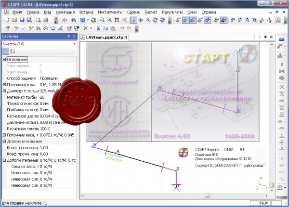The height and width of the screenshot is (207, 289).
Task: Collapse the Основные property group
Action: point(4,59)
